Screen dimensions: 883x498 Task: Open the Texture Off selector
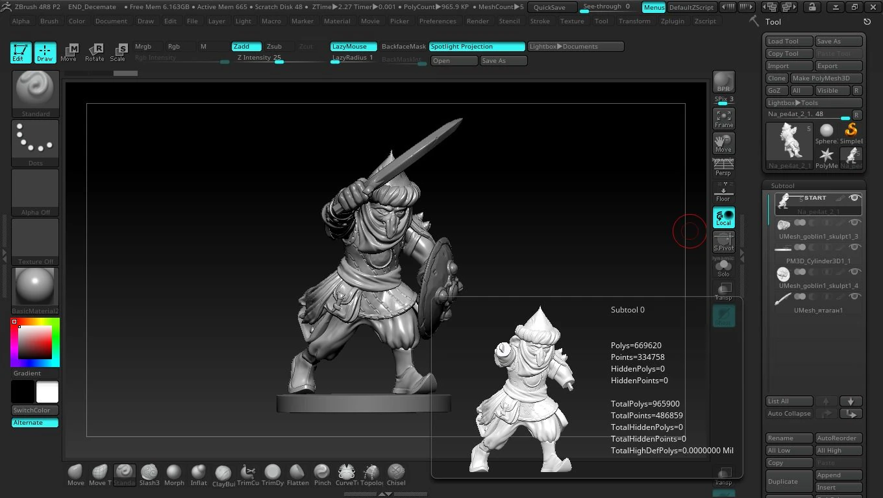(x=35, y=242)
